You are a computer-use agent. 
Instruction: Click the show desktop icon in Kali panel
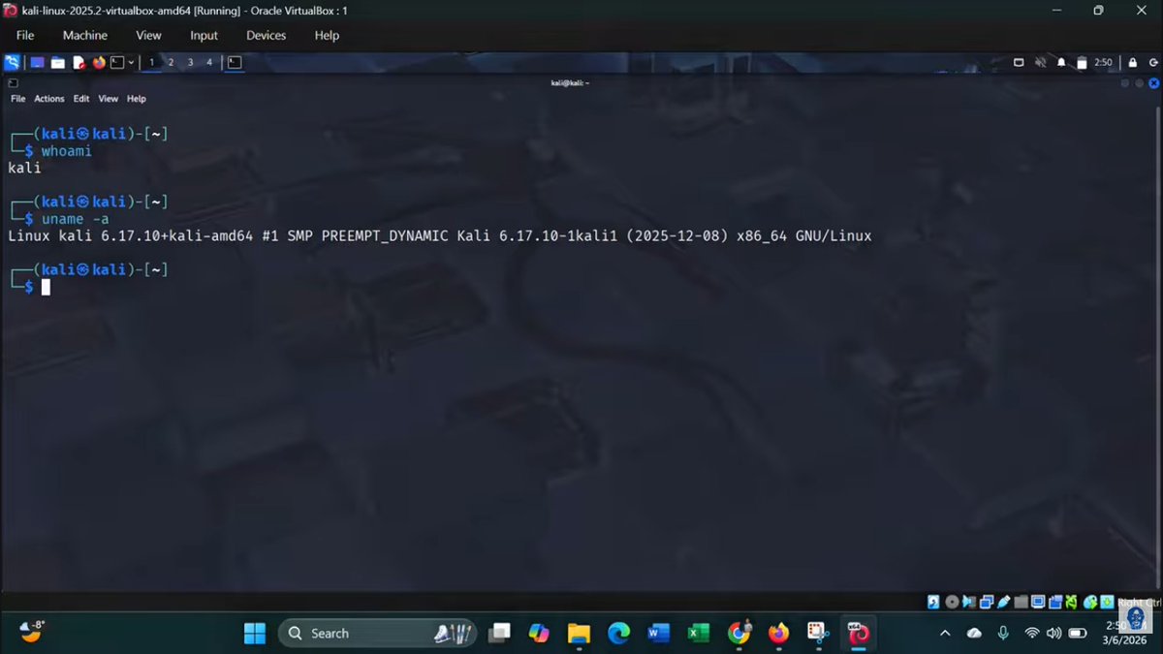click(37, 63)
